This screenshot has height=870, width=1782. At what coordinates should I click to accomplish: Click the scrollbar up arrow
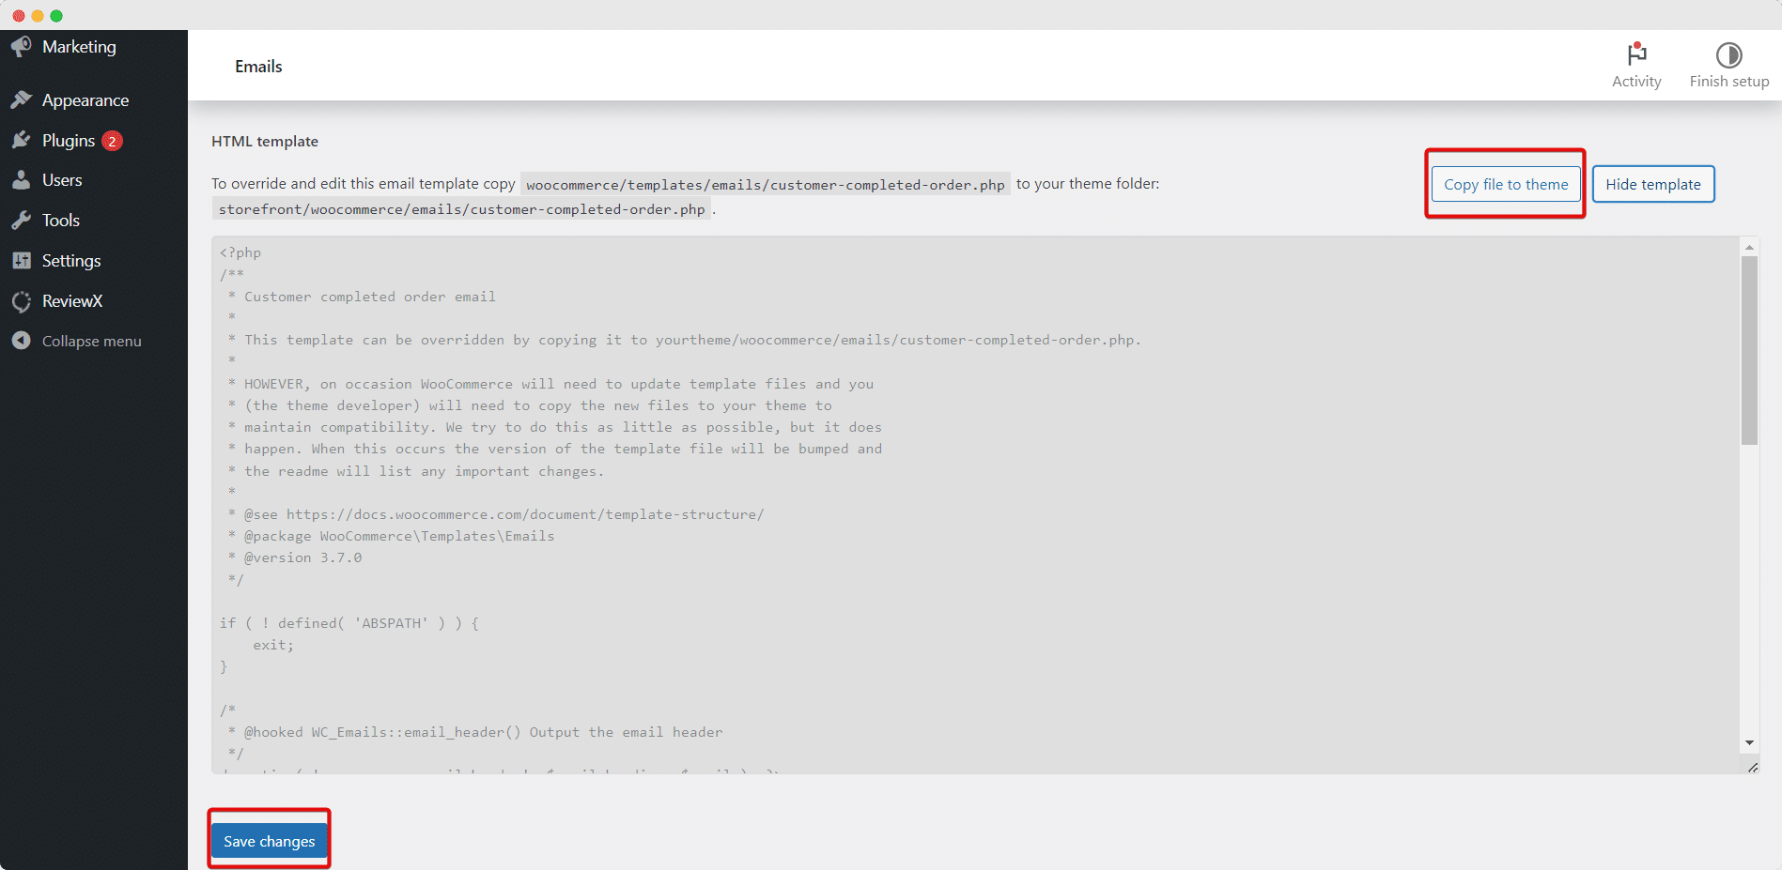[1749, 248]
